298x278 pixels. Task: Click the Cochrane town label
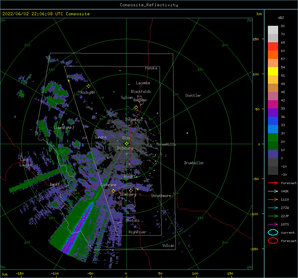[x=108, y=185]
